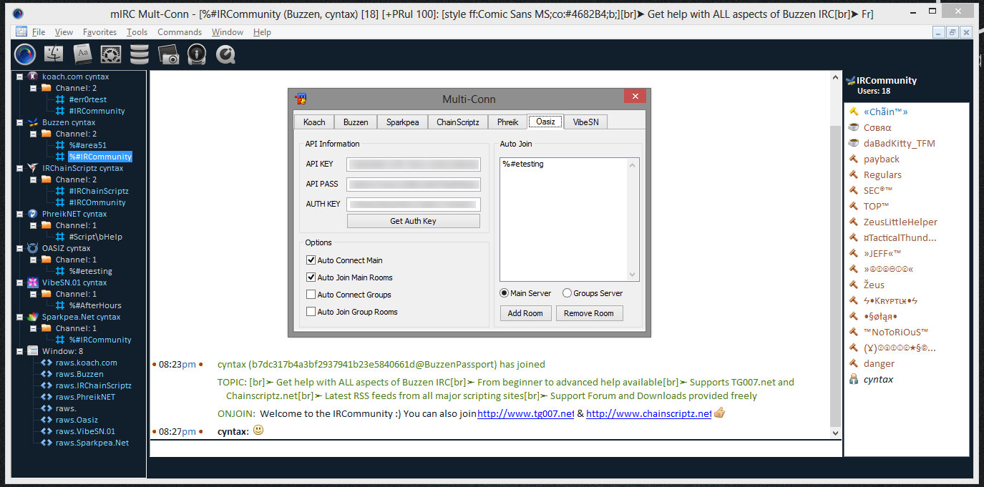Click the Add Room button
984x487 pixels.
point(525,313)
